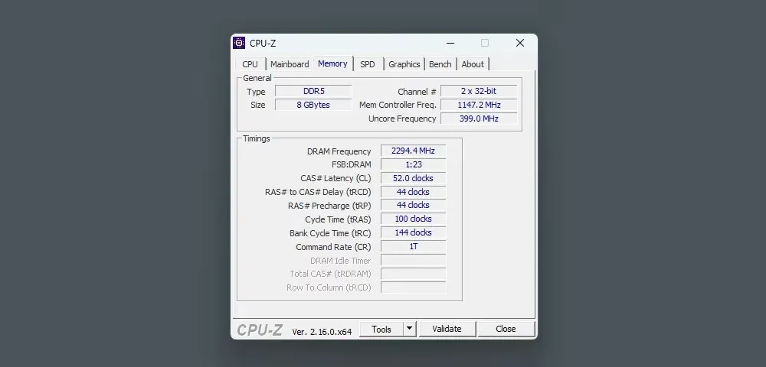Expand the Tools dropdown arrow

(409, 329)
